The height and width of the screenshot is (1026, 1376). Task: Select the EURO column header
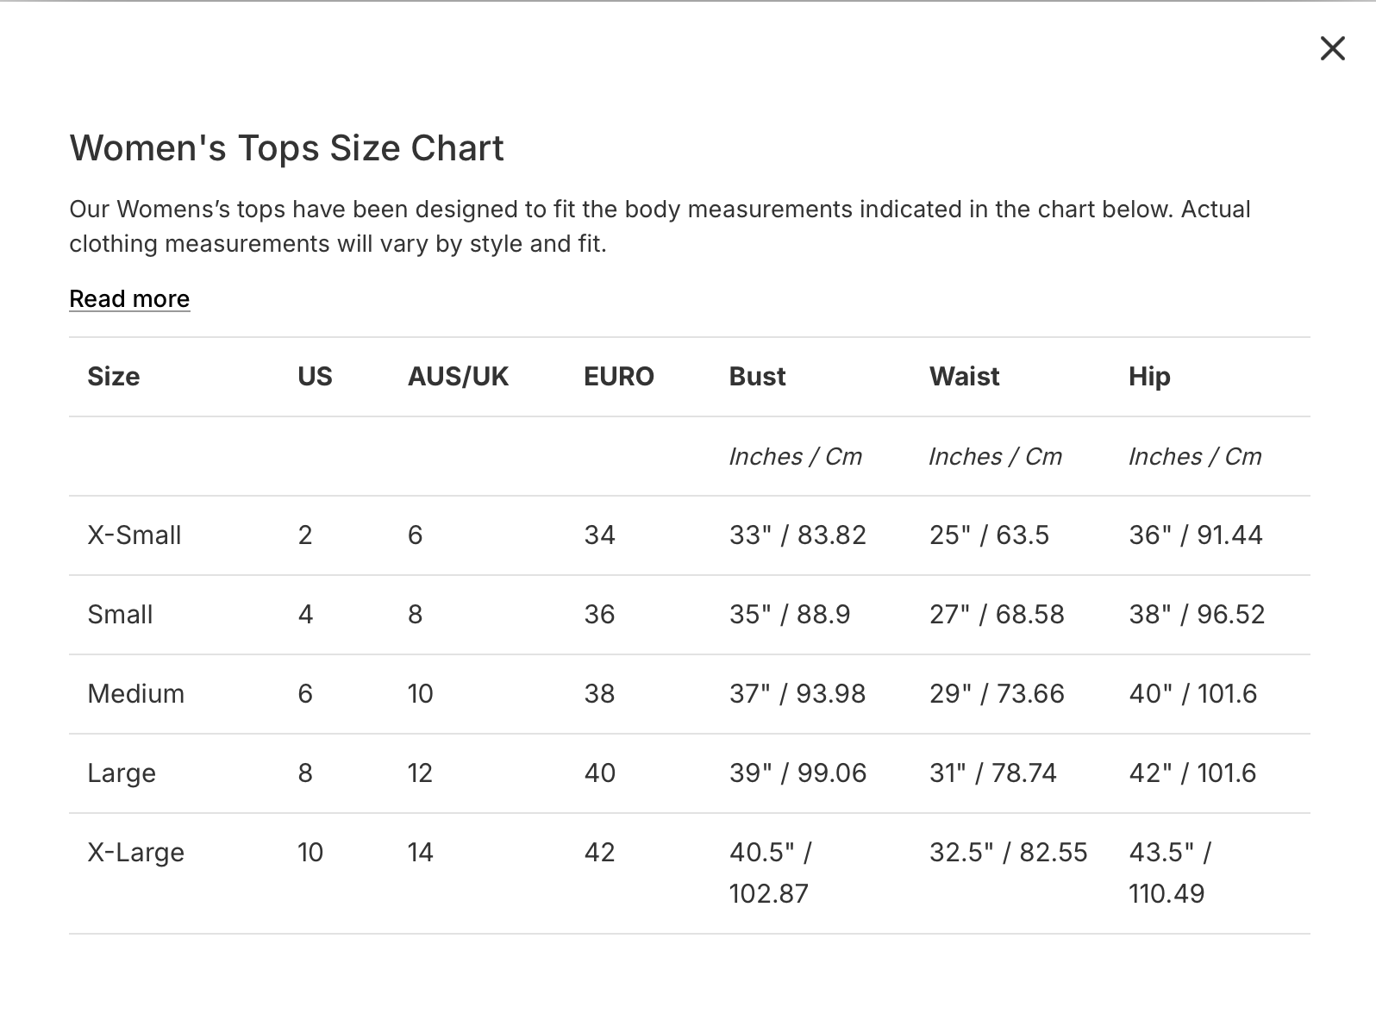(618, 377)
